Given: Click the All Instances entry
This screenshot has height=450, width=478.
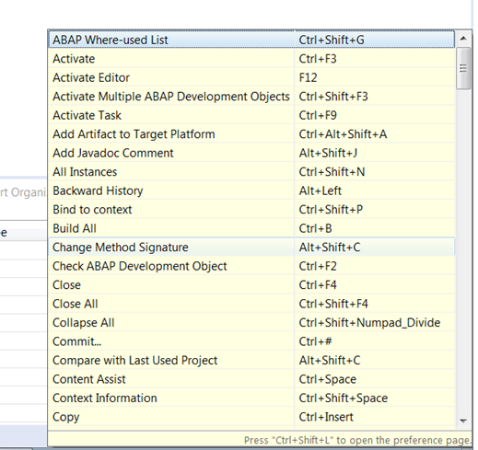Looking at the screenshot, I should point(251,172).
